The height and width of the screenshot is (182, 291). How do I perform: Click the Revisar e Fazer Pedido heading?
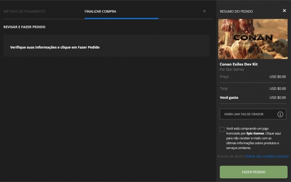point(24,27)
